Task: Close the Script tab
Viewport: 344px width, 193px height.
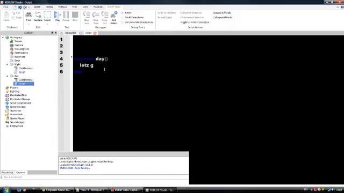Action: coord(95,33)
